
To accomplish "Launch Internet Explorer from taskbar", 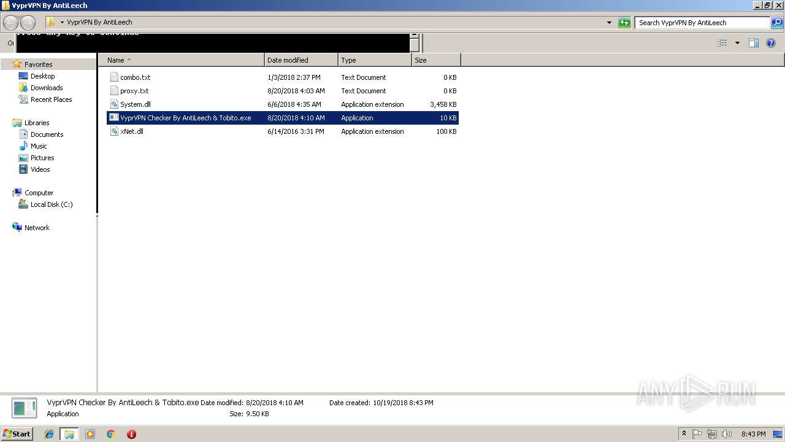I will click(49, 434).
